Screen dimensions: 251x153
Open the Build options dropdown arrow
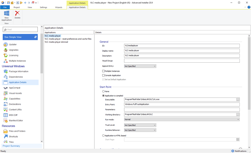(x=15, y=3)
